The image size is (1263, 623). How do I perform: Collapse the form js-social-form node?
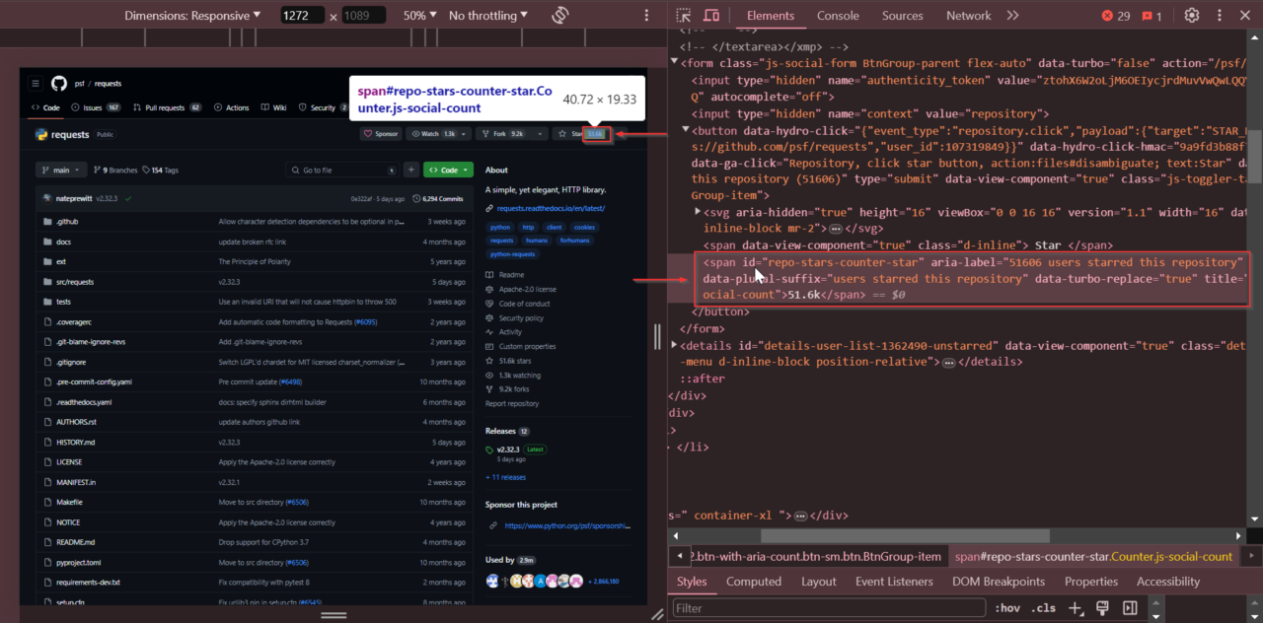click(x=675, y=63)
